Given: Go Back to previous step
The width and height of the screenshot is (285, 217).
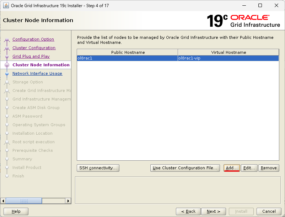Looking at the screenshot, I should click(188, 211).
